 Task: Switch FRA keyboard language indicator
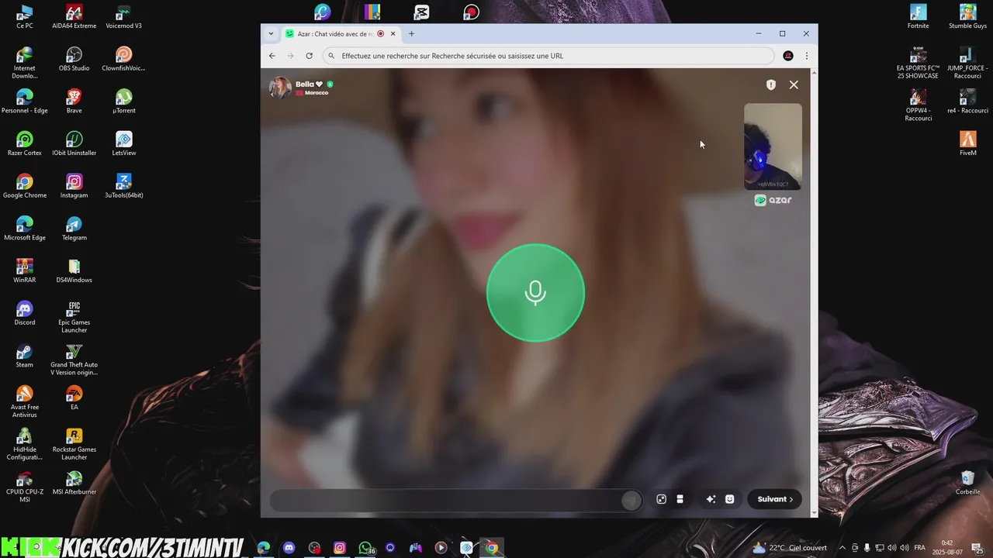(x=920, y=548)
